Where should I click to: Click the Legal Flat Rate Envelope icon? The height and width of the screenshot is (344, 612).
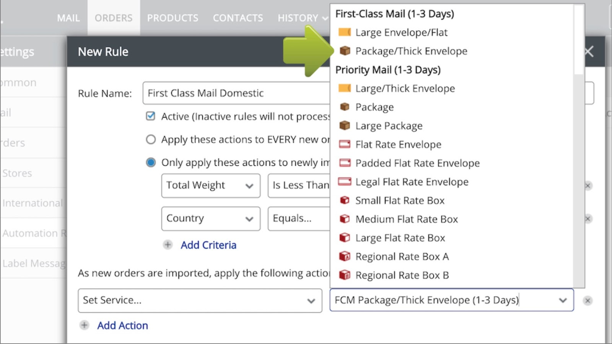point(345,182)
